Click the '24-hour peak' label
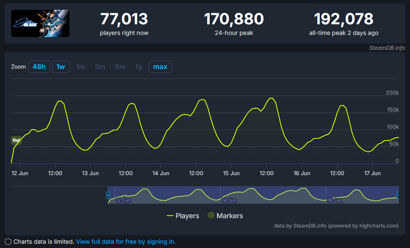The image size is (410, 248). 234,33
